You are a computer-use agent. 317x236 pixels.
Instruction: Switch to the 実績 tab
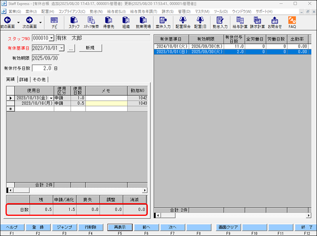10,79
